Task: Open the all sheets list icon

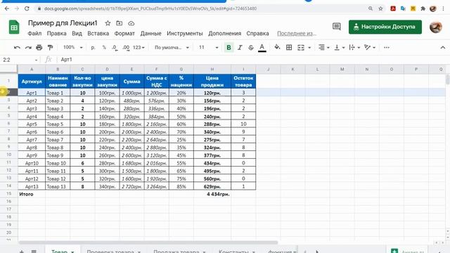Action: [34, 252]
